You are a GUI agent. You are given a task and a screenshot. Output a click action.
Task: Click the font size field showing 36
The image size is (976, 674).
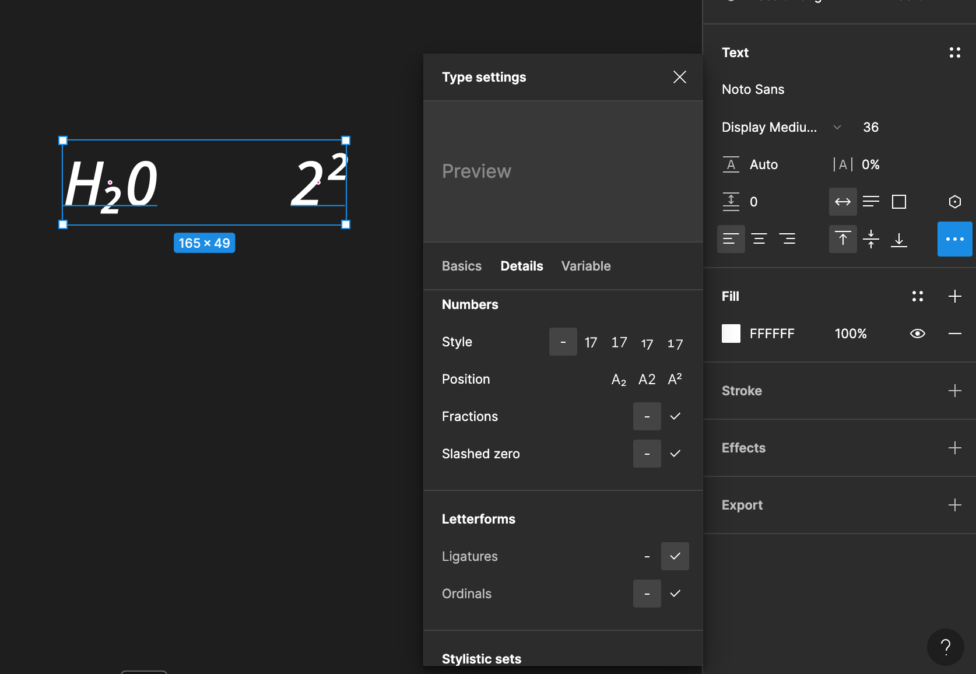[870, 127]
